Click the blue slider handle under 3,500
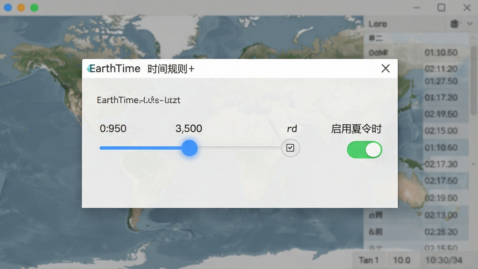Viewport: 478px width, 269px height. tap(190, 148)
